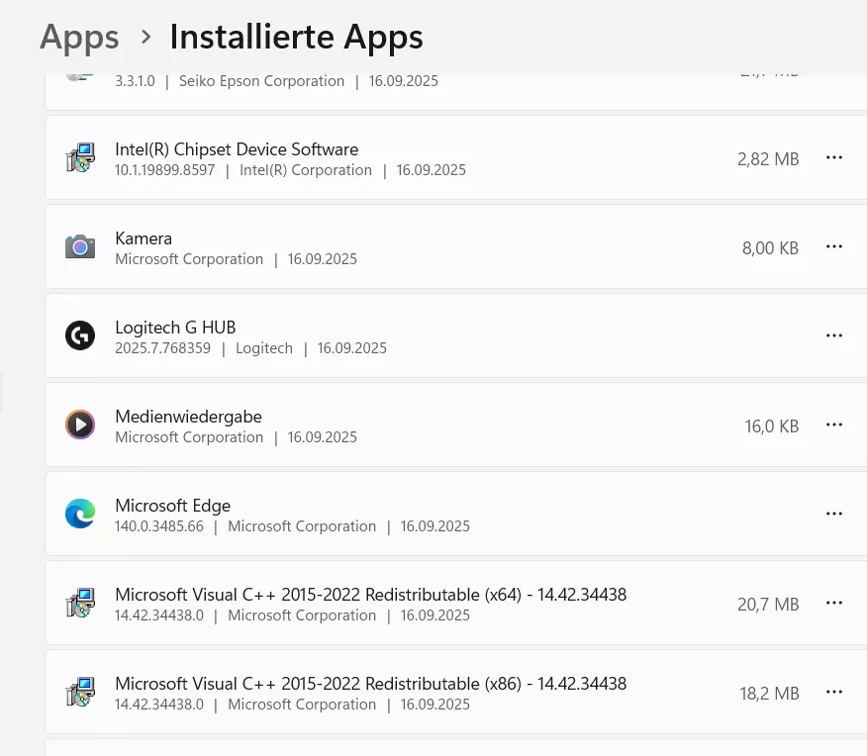Open more options for Visual C++ x64 Redistributable

[833, 603]
